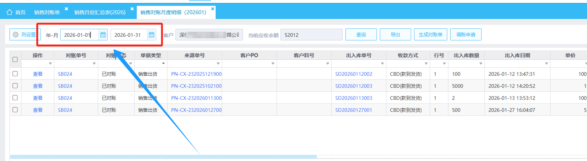Click the 导出 export button
Viewport: 587px width, 161px height.
click(x=395, y=35)
